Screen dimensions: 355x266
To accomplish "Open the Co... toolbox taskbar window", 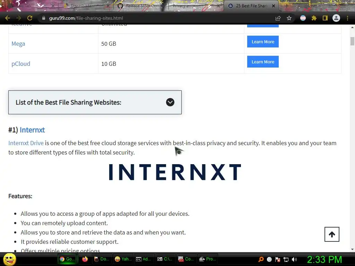I will (x=186, y=259).
